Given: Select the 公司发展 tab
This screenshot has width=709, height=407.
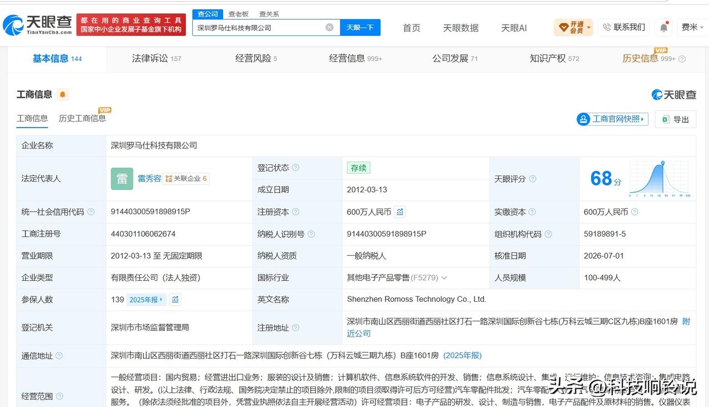Looking at the screenshot, I should [455, 59].
